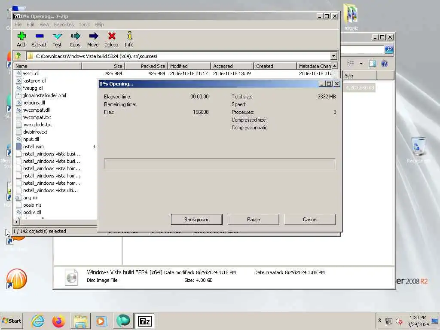The width and height of the screenshot is (440, 330).
Task: Select fastprox.dll file
Action: [x=34, y=81]
